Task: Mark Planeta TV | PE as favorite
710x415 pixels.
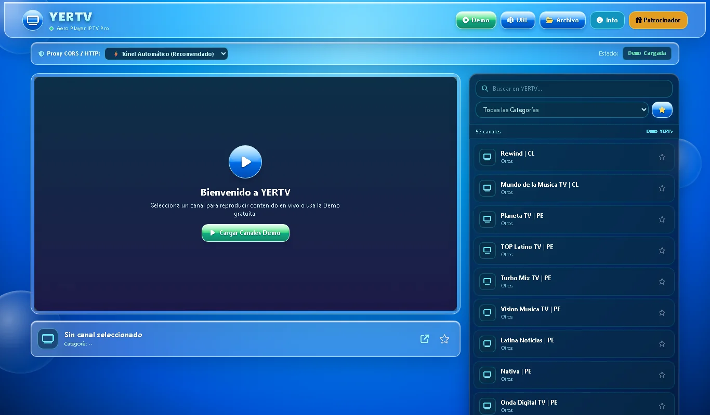Action: coord(662,219)
